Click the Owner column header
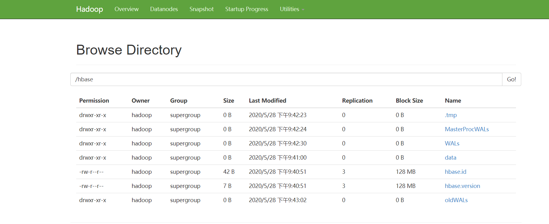The image size is (549, 224). click(x=140, y=100)
